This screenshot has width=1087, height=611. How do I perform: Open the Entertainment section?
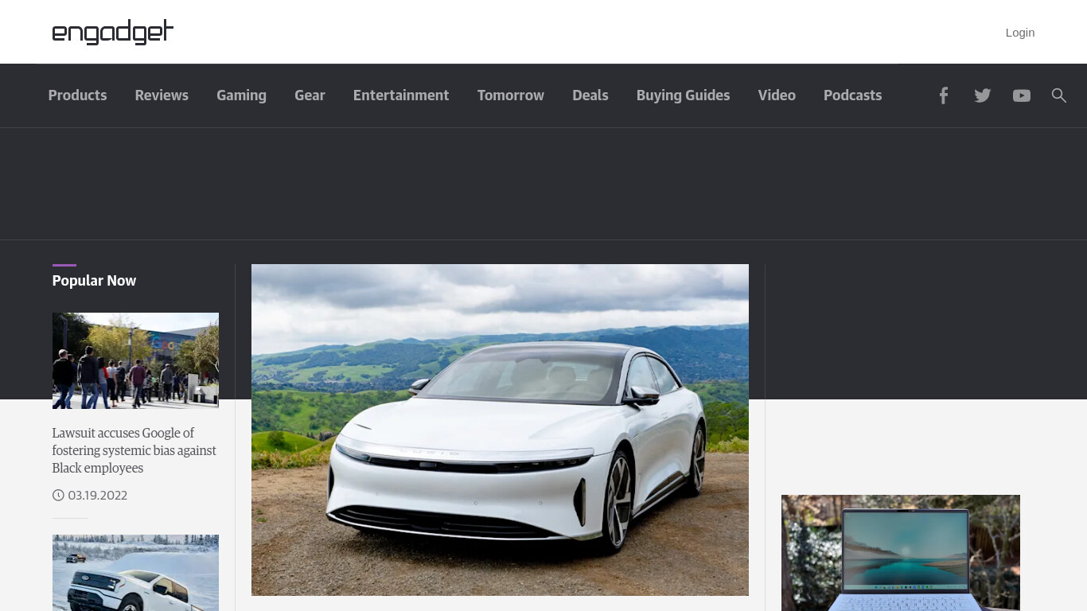pos(401,95)
